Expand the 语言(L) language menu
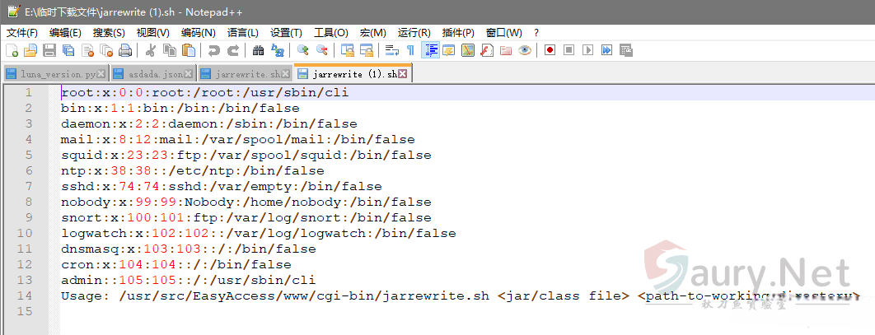This screenshot has height=335, width=875. pyautogui.click(x=242, y=33)
